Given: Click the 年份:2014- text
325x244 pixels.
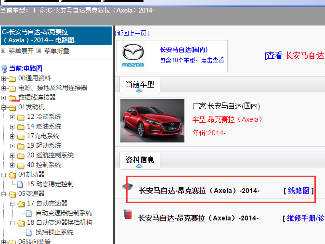Looking at the screenshot, I should 209,133.
